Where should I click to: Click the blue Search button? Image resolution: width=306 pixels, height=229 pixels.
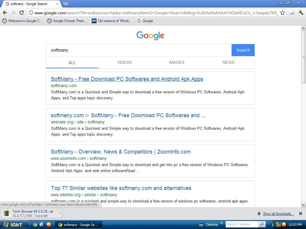tap(243, 50)
